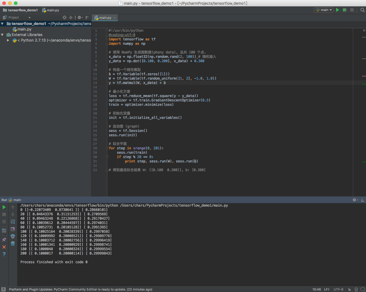Screen dimensions: 366x292
Task: Clear all console output with trash icon
Action: [x=13, y=243]
